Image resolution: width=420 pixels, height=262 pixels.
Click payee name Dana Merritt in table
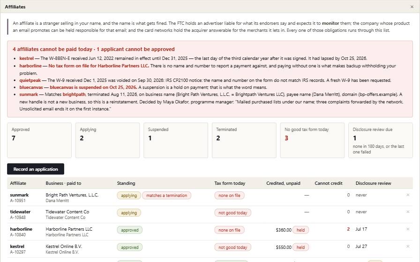(x=57, y=201)
